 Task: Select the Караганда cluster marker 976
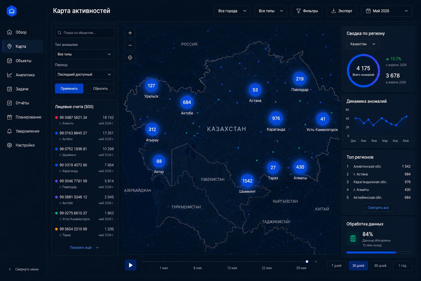tap(276, 118)
